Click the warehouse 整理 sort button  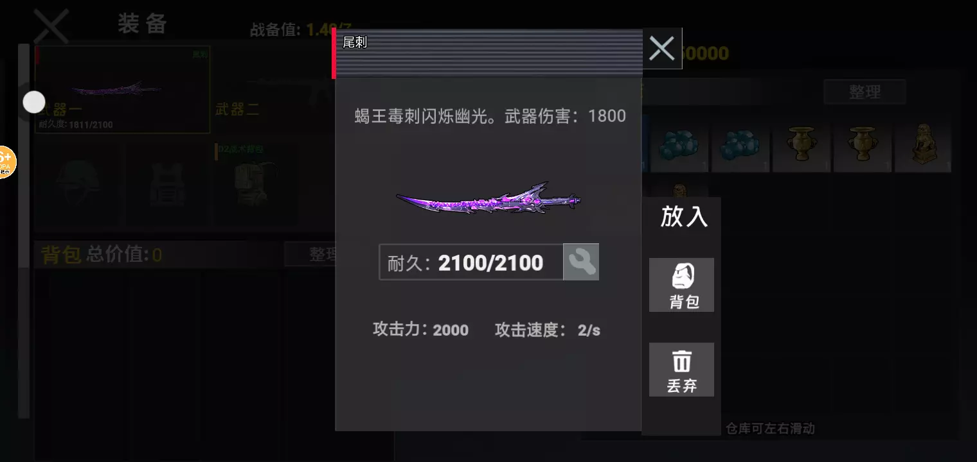coord(865,92)
